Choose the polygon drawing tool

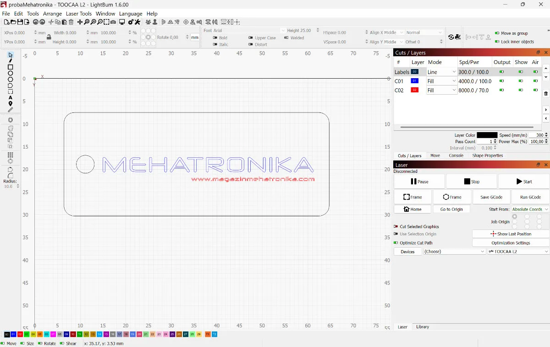point(11,80)
